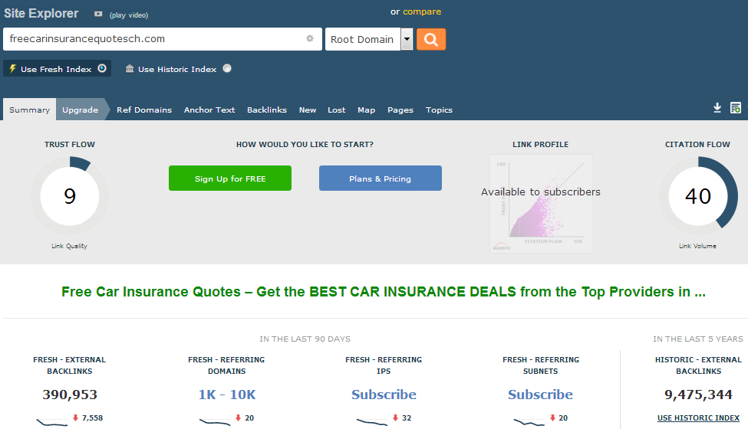This screenshot has height=429, width=748.
Task: Click the external backlinks trend sparkline
Action: (52, 421)
